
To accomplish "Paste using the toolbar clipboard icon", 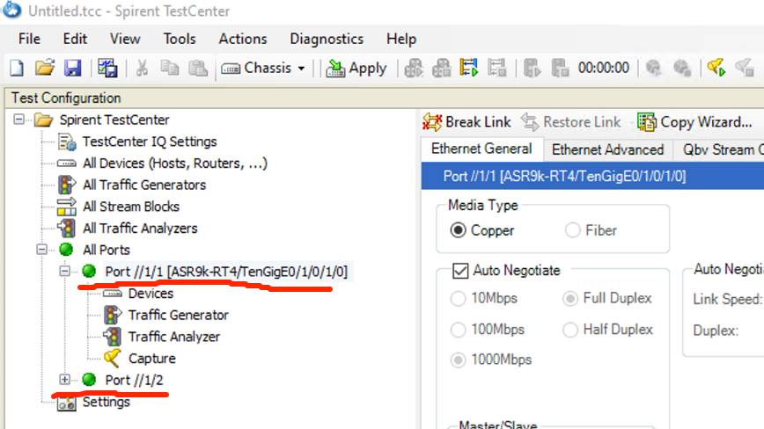I will click(198, 68).
